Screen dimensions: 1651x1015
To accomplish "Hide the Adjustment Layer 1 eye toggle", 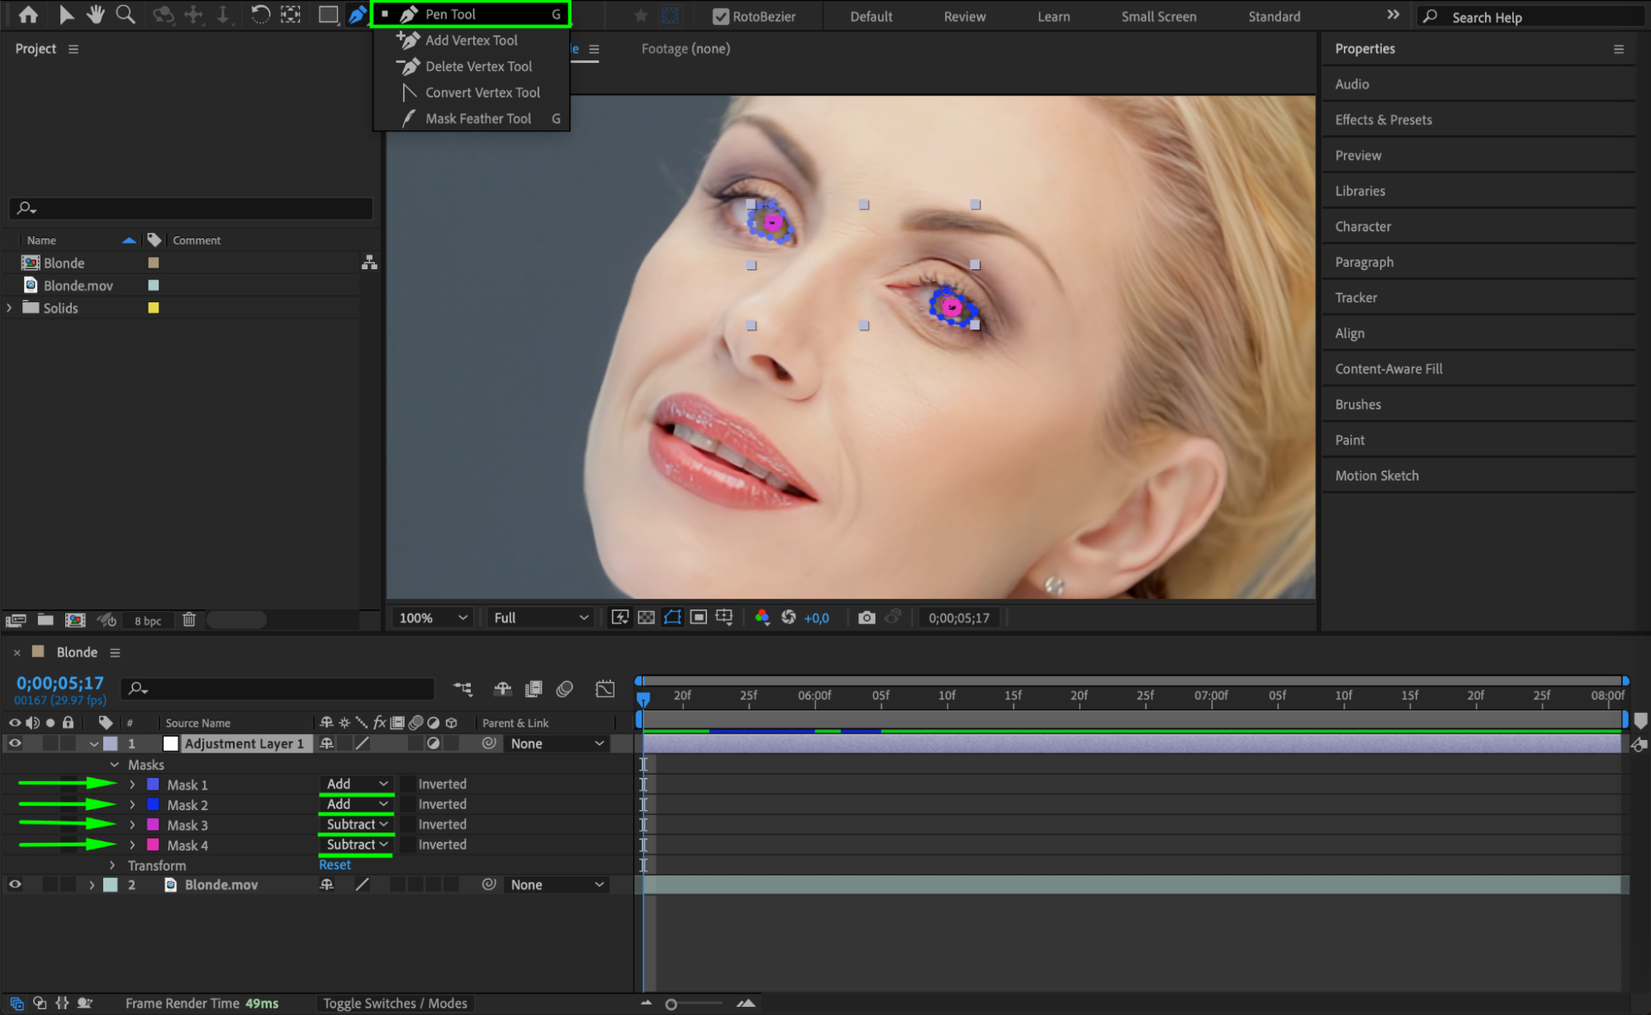I will click(15, 743).
